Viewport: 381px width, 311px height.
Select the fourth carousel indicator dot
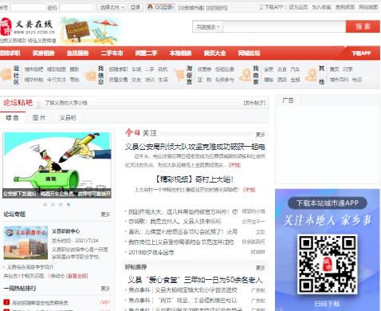69,204
